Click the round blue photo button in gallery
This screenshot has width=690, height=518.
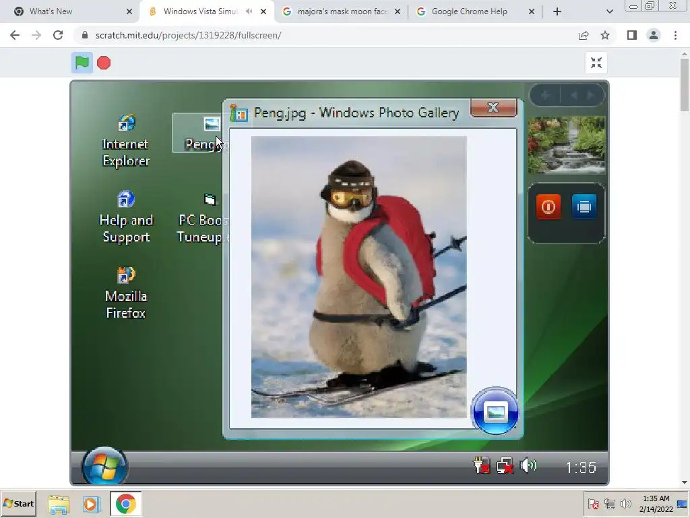[x=495, y=411]
